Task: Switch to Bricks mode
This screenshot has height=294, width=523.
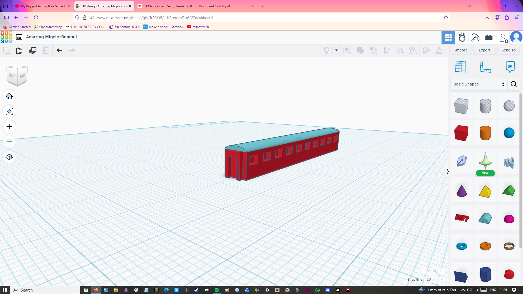Action: click(x=489, y=37)
